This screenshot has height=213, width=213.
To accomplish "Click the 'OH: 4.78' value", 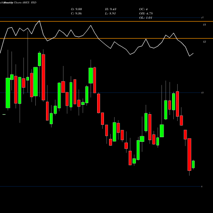I will pyautogui.click(x=146, y=14).
